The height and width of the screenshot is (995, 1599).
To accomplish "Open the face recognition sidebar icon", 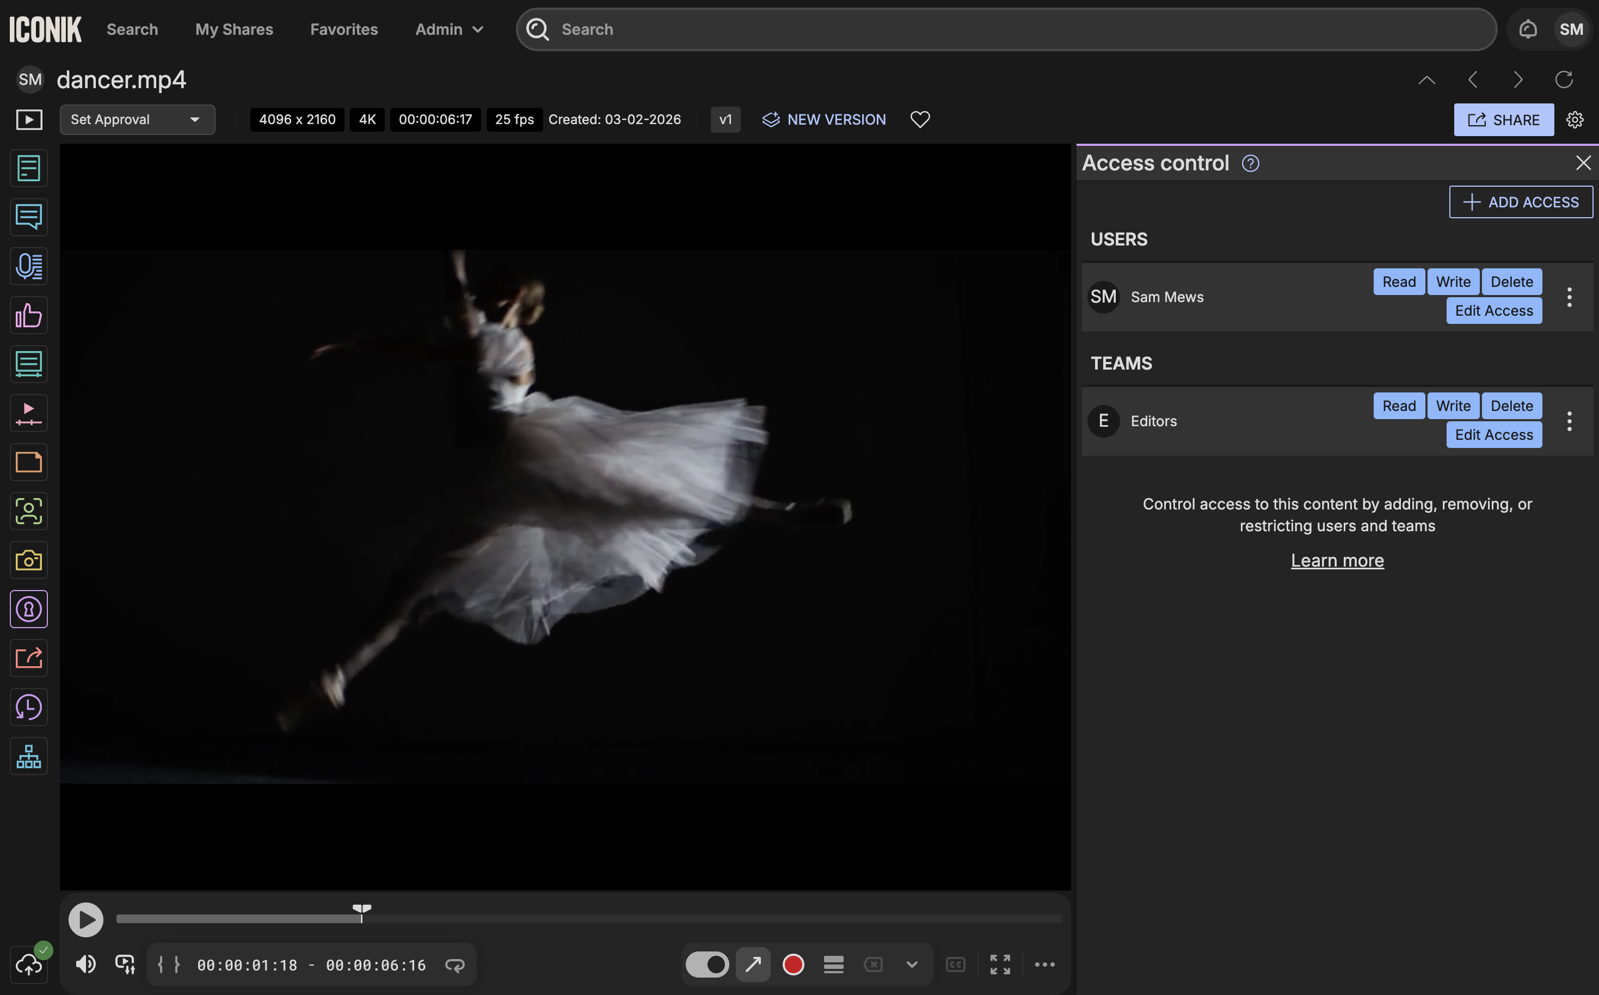I will pos(28,511).
